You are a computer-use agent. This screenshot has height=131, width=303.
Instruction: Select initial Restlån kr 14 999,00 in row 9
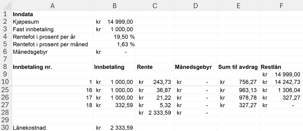point(281,74)
